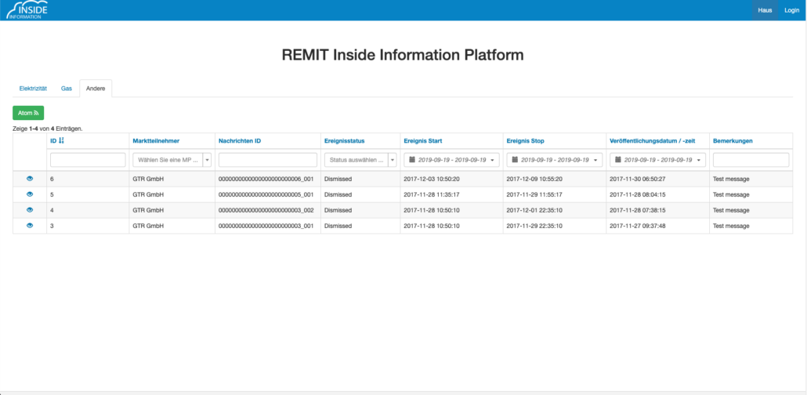Expand the Marktteilnehmer selection dropdown
Screen dimensions: 807x395
[x=171, y=160]
